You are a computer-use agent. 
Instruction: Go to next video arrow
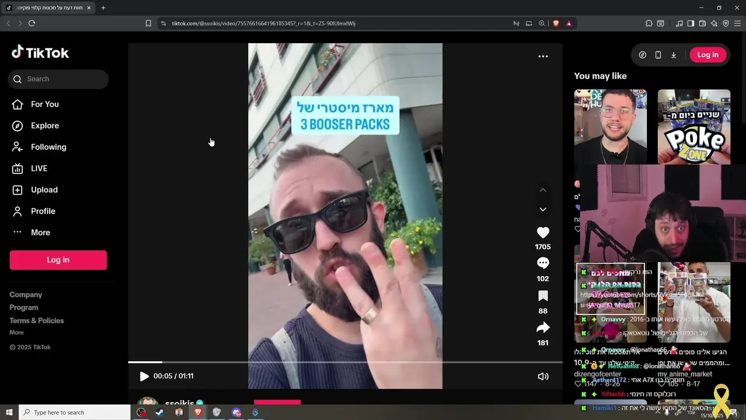tap(543, 209)
